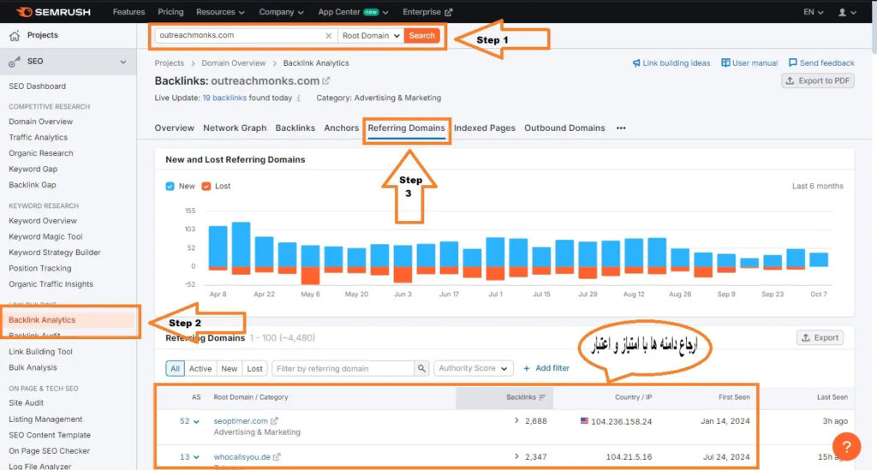
Task: Click the SEO section icon in sidebar
Action: [15, 62]
